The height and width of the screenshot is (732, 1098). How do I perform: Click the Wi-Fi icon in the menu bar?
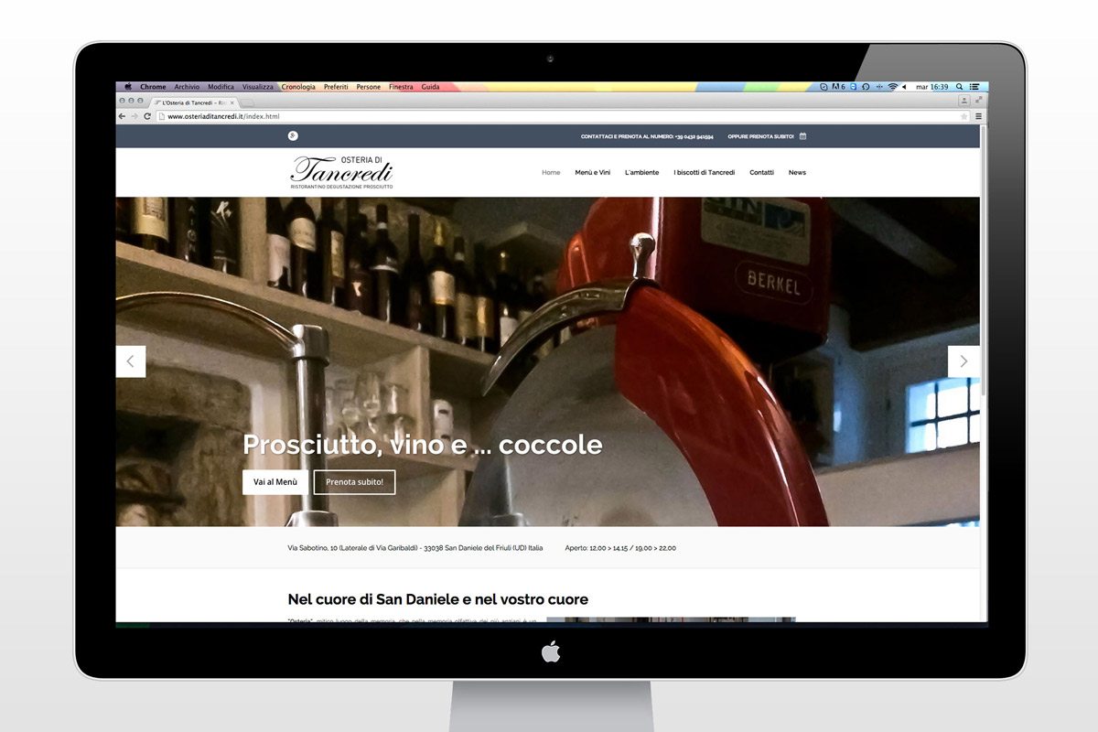pyautogui.click(x=892, y=87)
